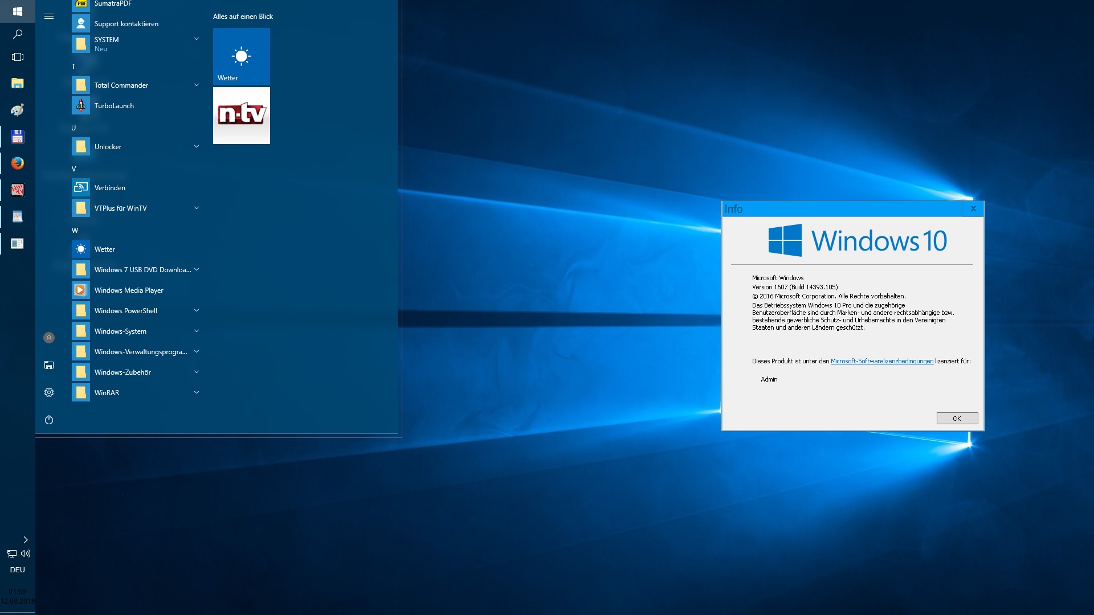Open the Start menu power options
Screen dimensions: 1094x615
coord(49,420)
